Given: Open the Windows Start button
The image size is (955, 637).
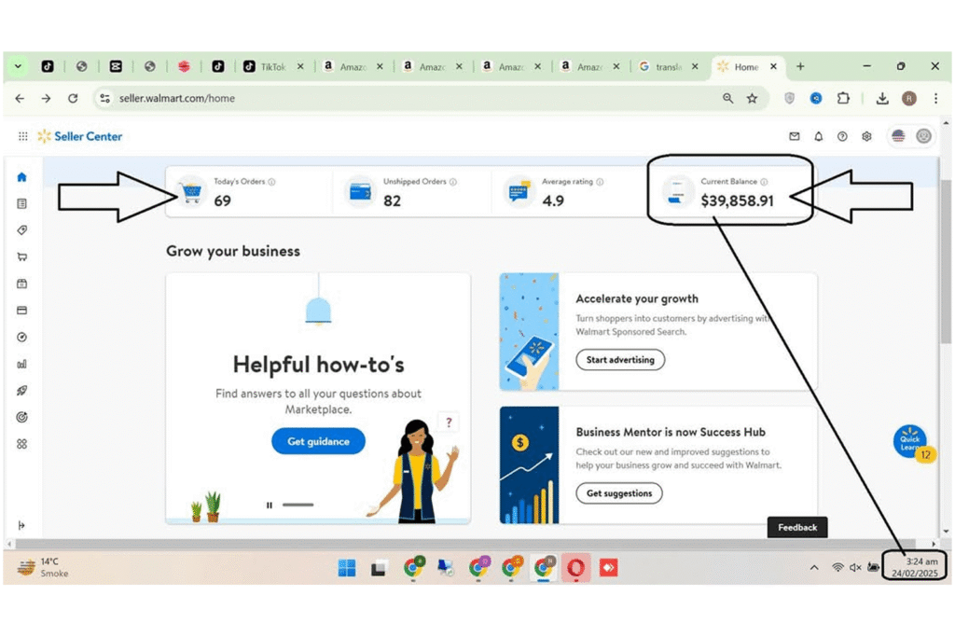Looking at the screenshot, I should point(347,568).
